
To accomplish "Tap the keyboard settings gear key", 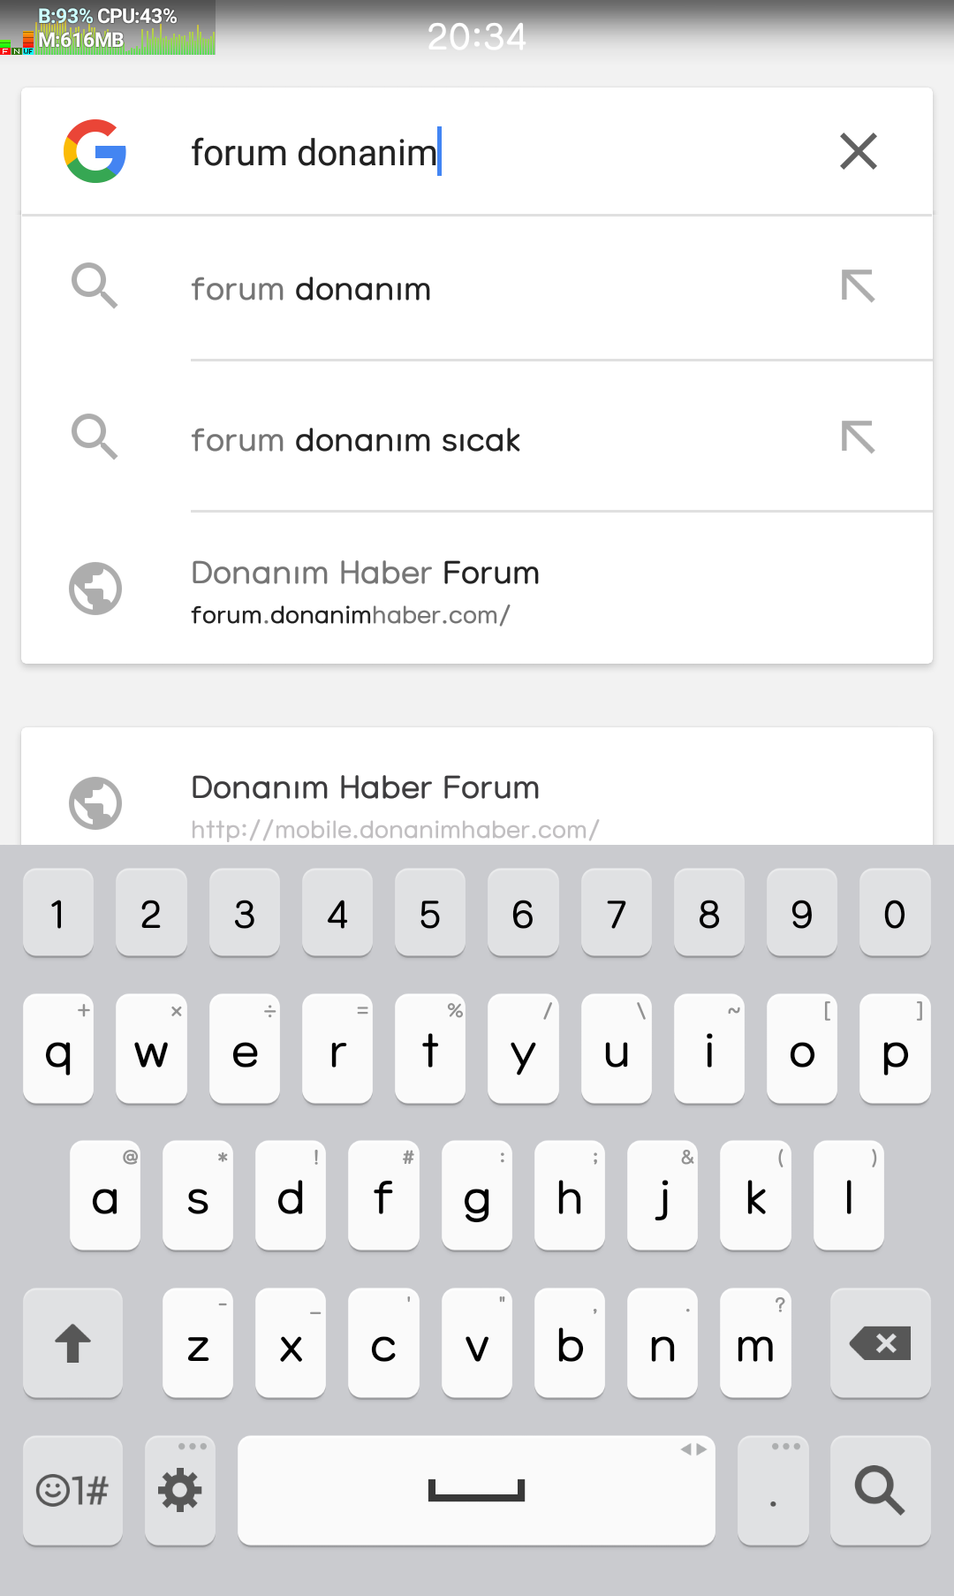I will [x=180, y=1490].
